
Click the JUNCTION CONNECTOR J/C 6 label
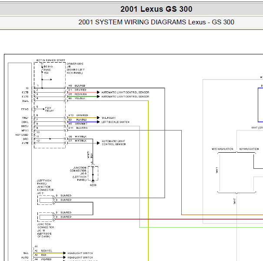point(78,174)
